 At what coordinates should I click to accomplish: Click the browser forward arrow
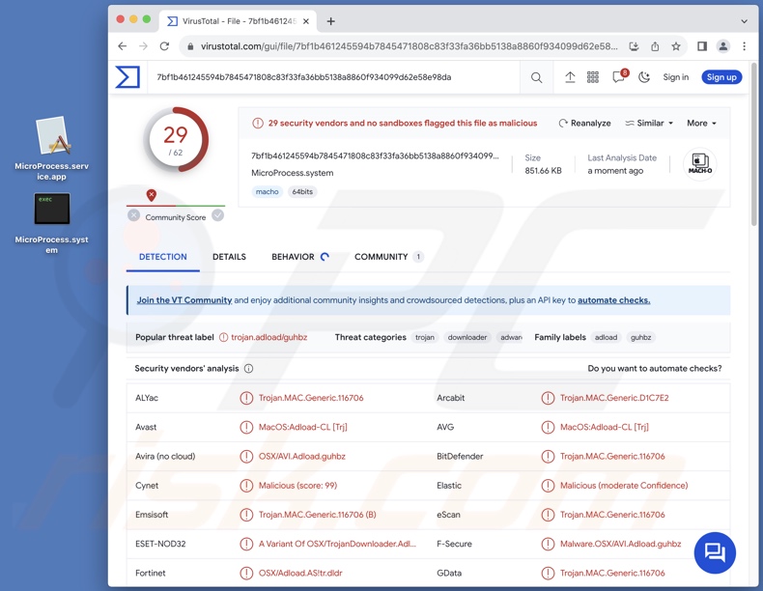coord(143,46)
